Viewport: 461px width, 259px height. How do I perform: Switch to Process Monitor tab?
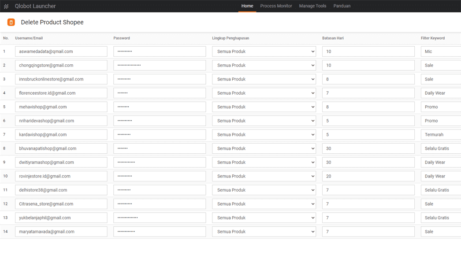pyautogui.click(x=276, y=6)
